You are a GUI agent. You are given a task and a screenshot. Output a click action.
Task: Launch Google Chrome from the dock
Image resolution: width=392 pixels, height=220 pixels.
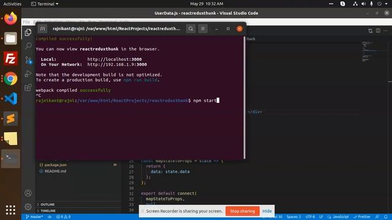coord(10,78)
